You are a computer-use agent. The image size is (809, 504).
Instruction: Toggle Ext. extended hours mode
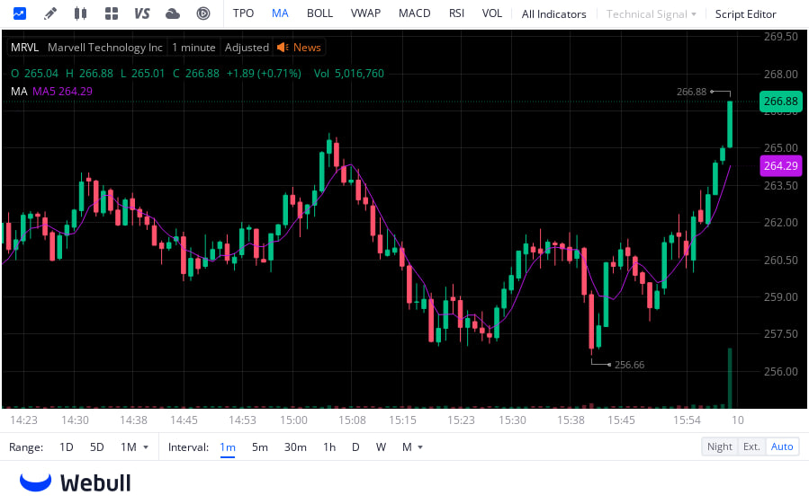[751, 447]
